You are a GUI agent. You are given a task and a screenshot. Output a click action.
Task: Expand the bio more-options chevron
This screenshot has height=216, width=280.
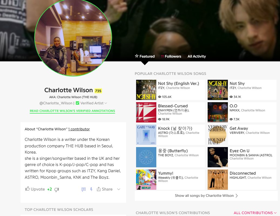pos(119,189)
